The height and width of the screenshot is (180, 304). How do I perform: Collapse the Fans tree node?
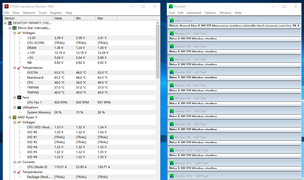(x=15, y=98)
